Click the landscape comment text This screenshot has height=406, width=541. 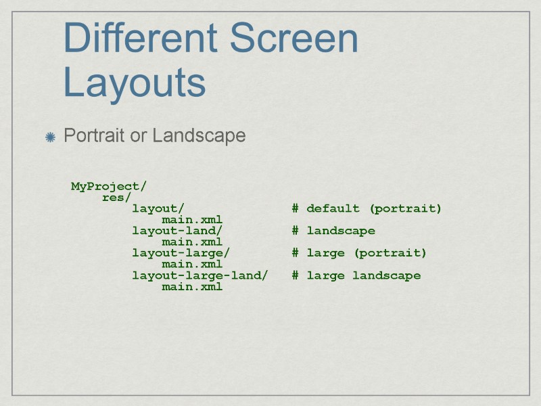coord(334,230)
